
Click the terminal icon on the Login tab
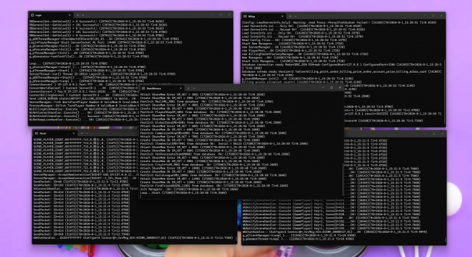[32, 15]
